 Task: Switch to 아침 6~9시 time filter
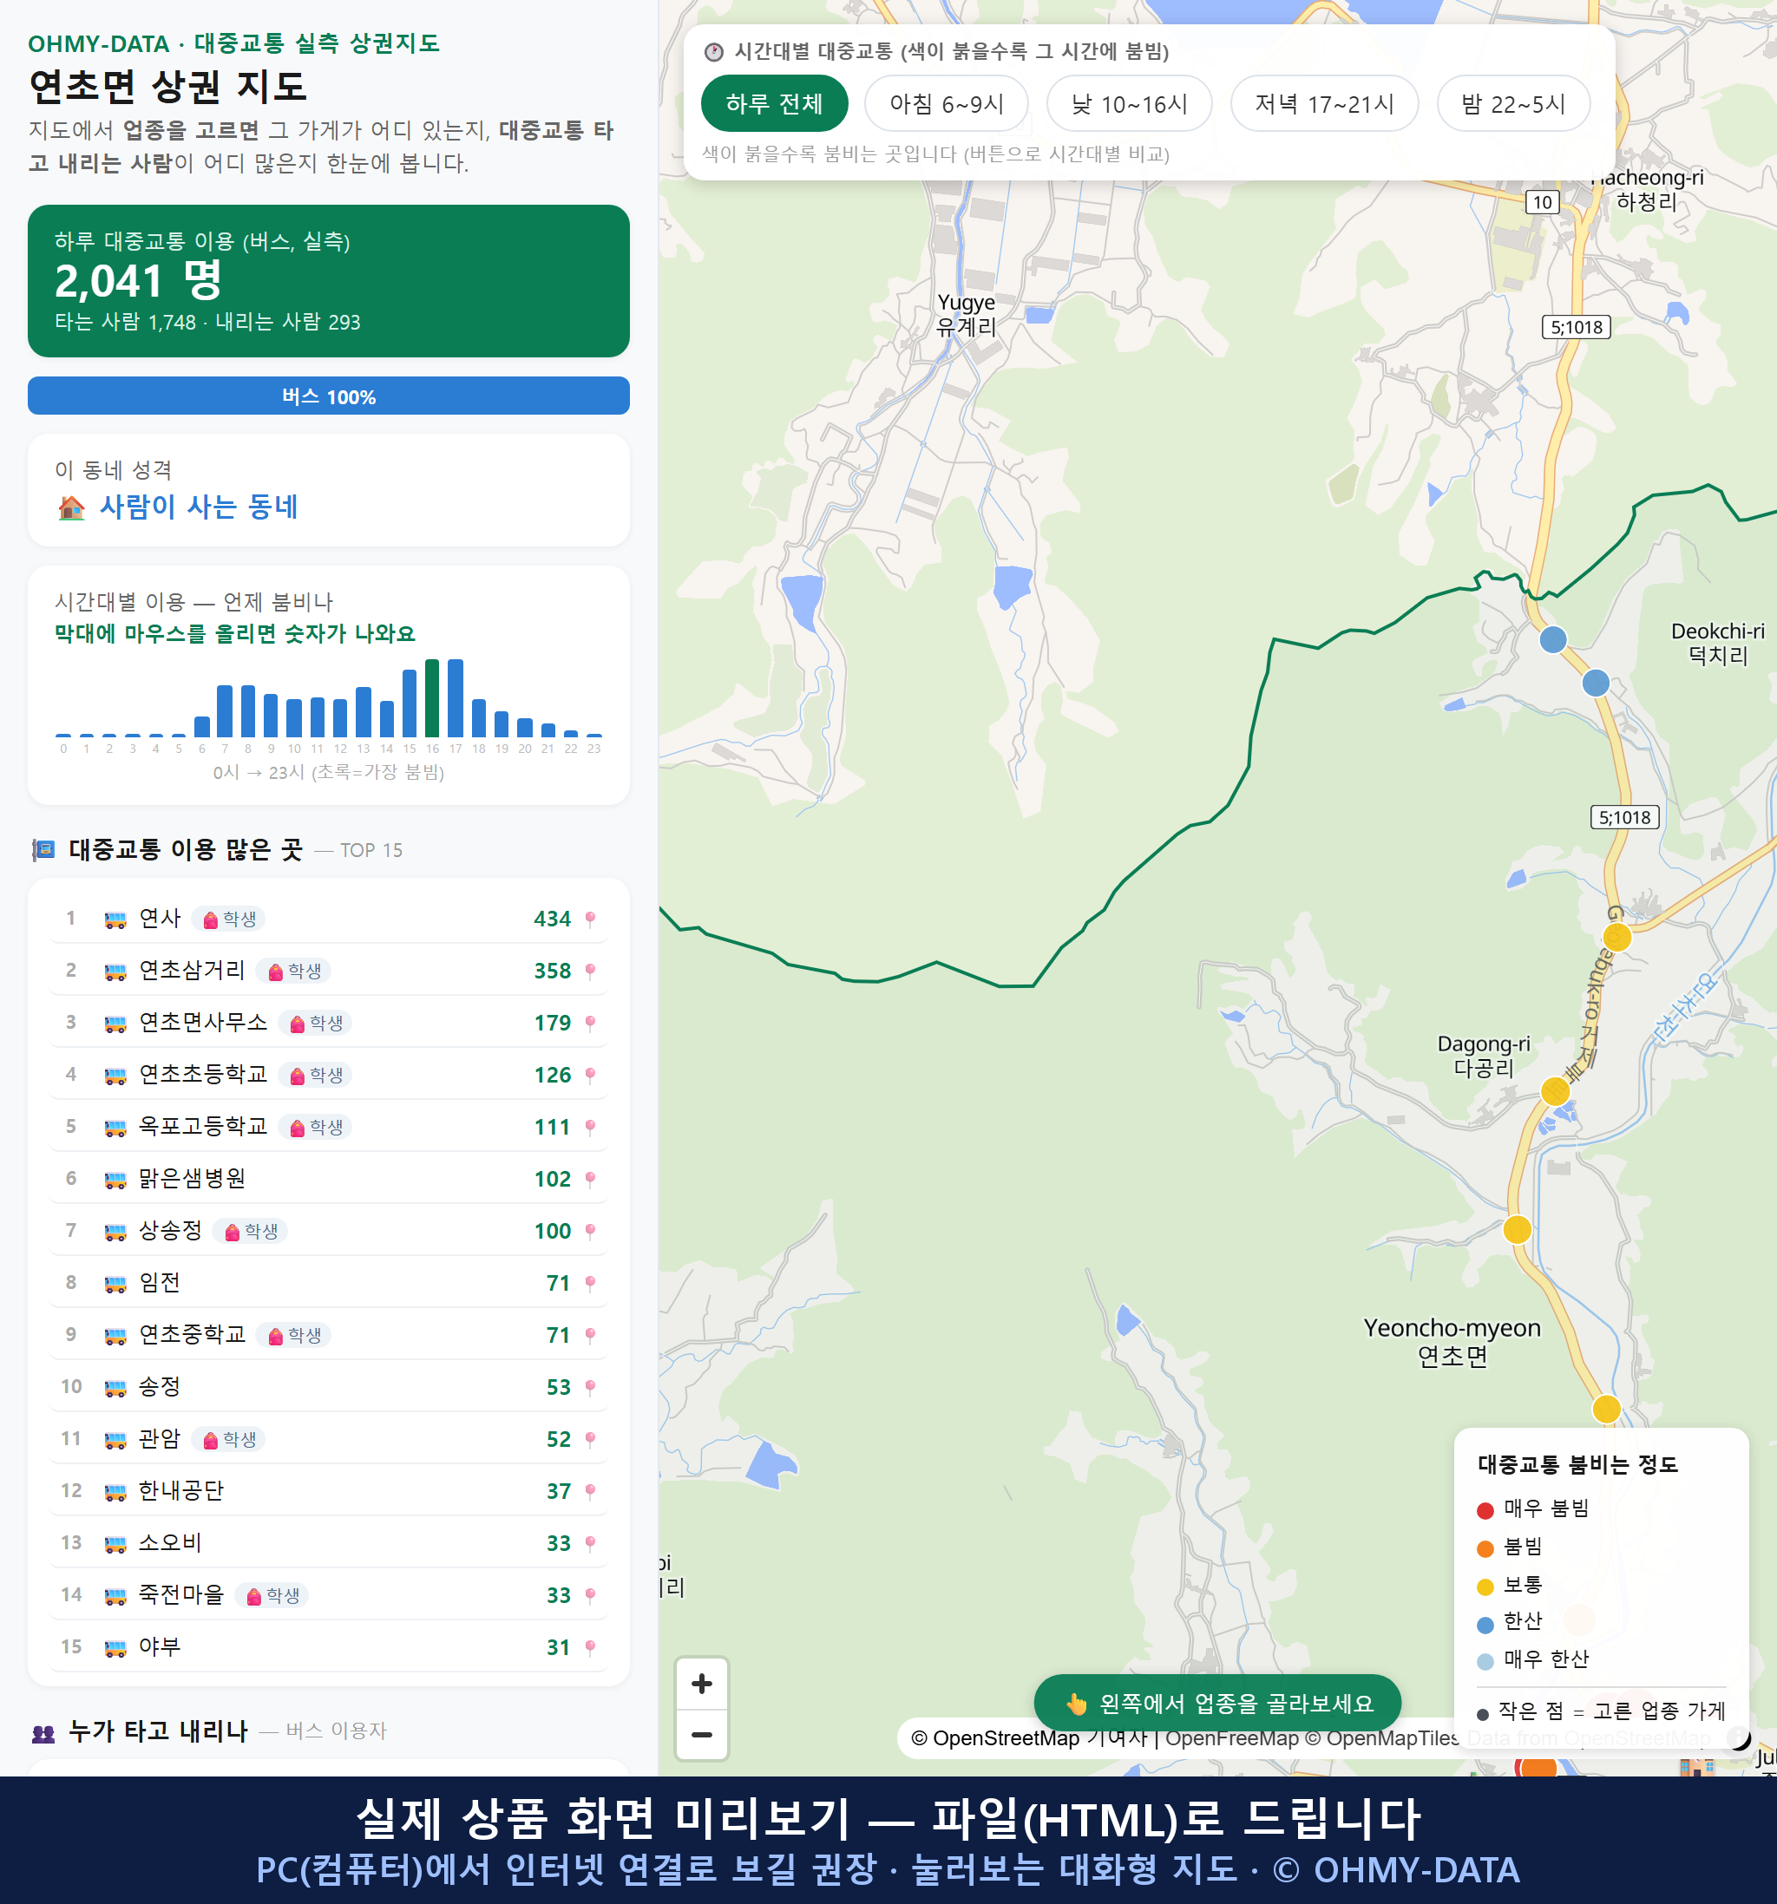[947, 103]
